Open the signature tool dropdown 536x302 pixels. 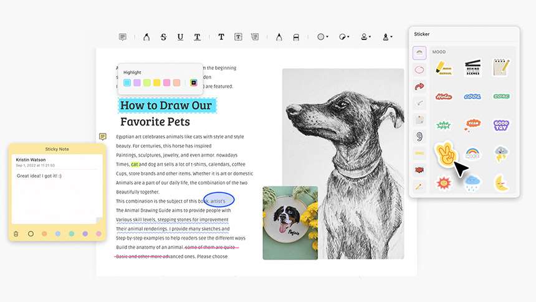[x=387, y=37]
